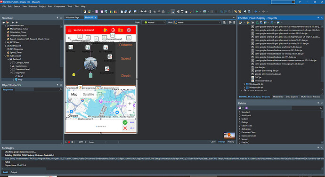325x177 pixels.
Task: Click the Structure panel move up arrow
Action: pos(13,23)
